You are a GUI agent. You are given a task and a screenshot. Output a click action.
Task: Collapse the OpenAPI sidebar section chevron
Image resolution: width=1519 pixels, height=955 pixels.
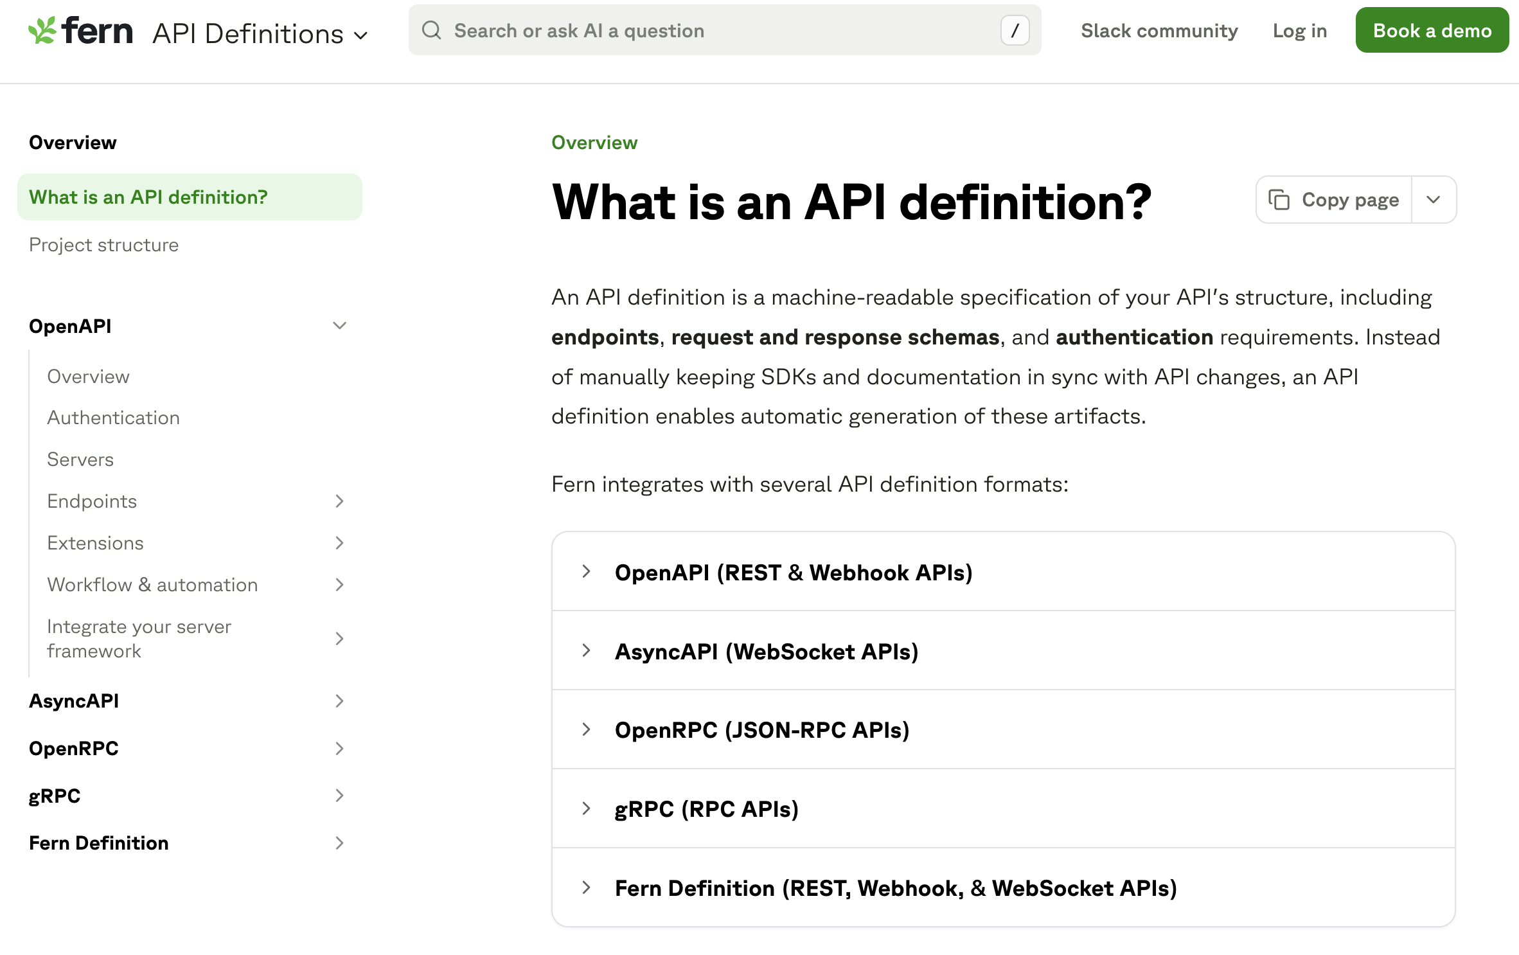pyautogui.click(x=339, y=326)
